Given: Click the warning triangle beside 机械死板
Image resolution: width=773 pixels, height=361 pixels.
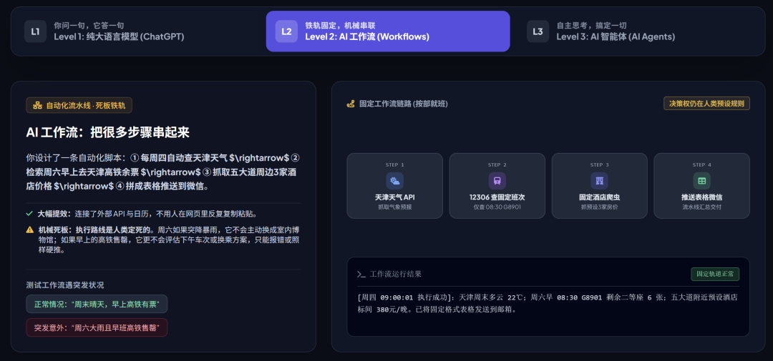Looking at the screenshot, I should (30, 229).
